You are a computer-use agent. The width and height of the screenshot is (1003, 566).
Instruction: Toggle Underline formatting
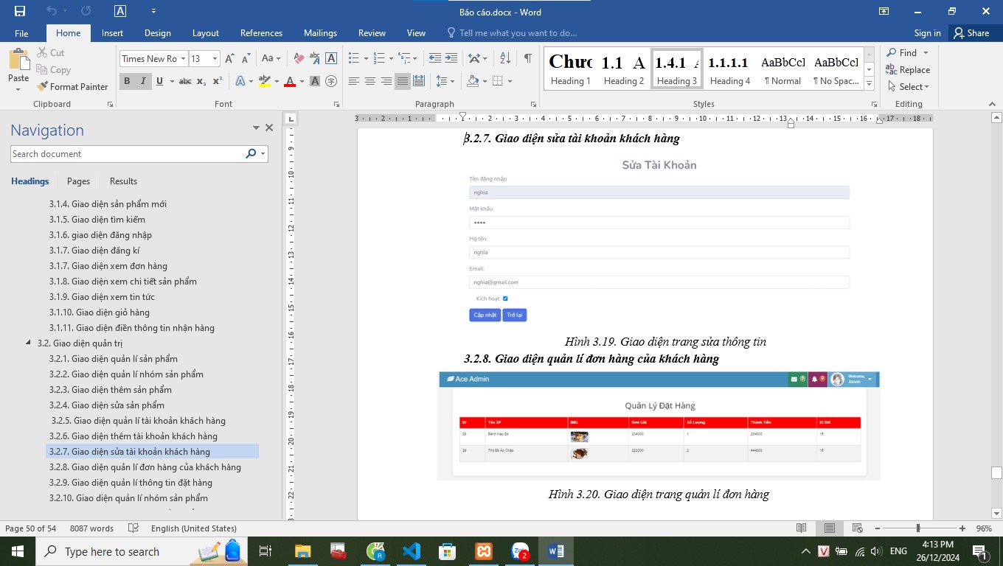[x=159, y=81]
